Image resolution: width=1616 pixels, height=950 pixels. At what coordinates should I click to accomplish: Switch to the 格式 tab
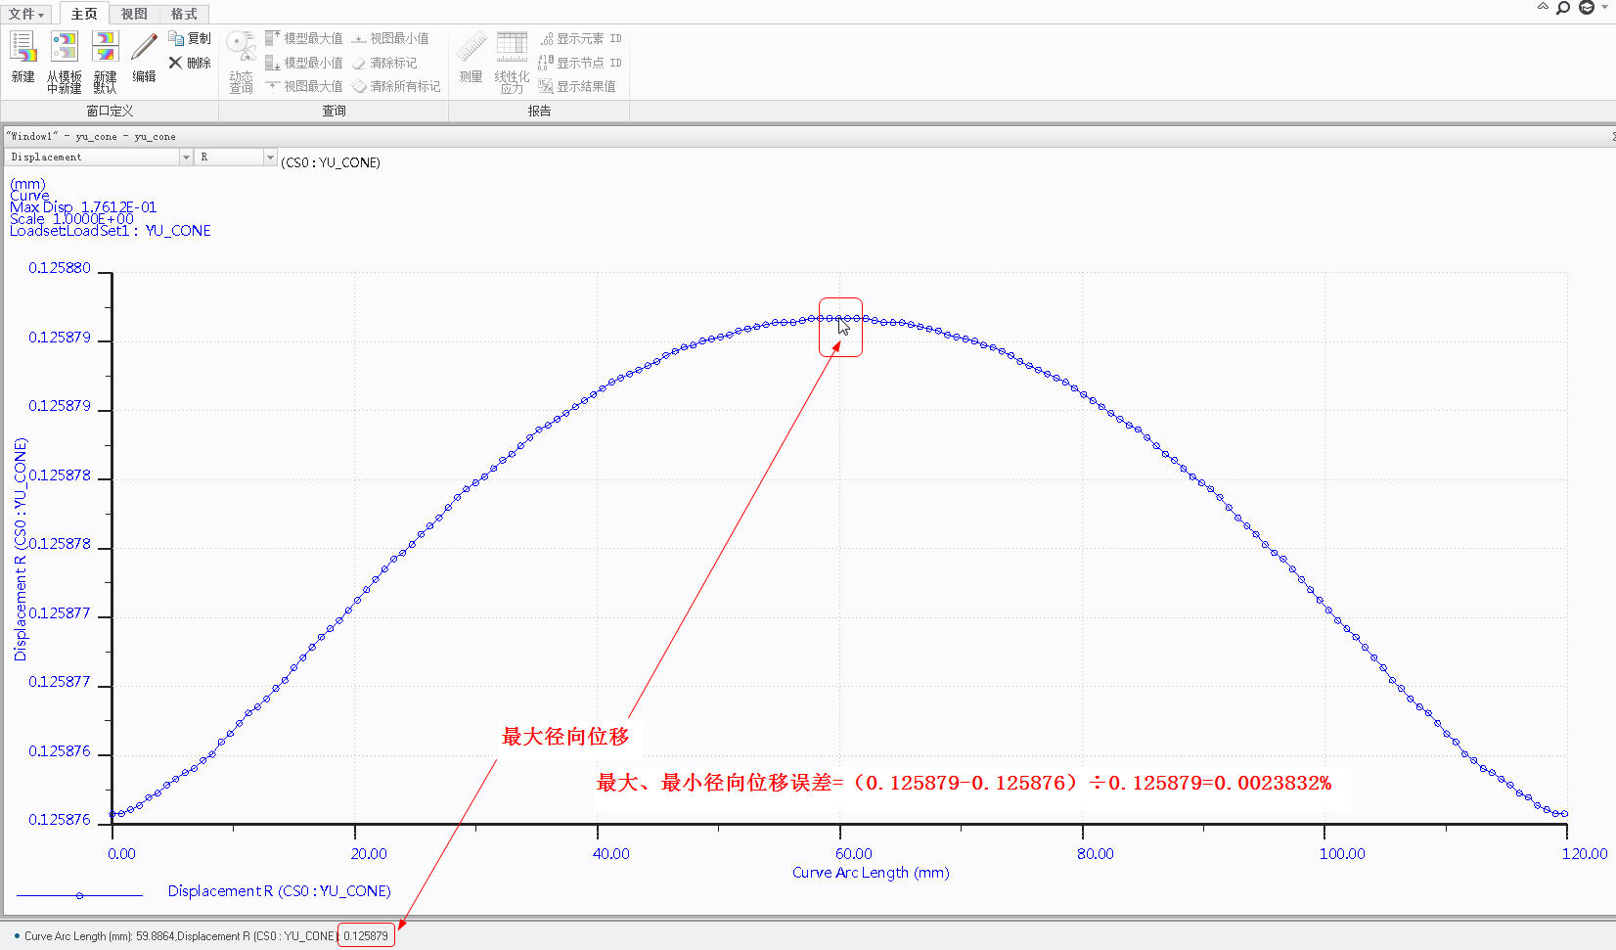(x=184, y=14)
